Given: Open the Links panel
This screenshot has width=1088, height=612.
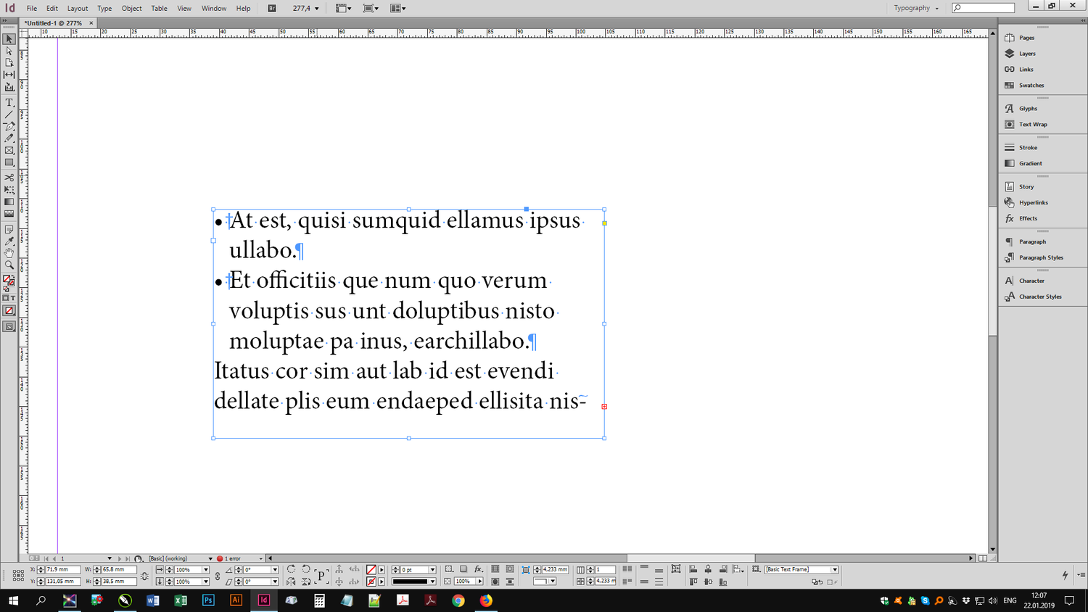Looking at the screenshot, I should pos(1019,70).
